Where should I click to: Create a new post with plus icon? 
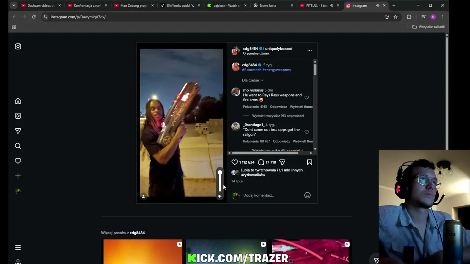tap(18, 176)
